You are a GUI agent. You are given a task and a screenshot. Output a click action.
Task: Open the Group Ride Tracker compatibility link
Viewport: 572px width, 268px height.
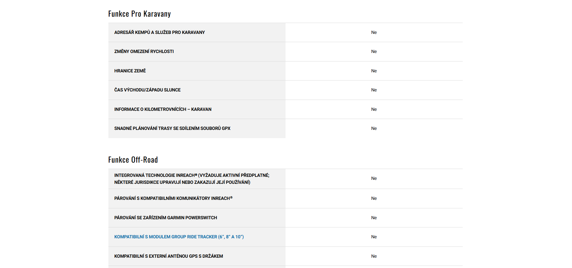tap(179, 237)
